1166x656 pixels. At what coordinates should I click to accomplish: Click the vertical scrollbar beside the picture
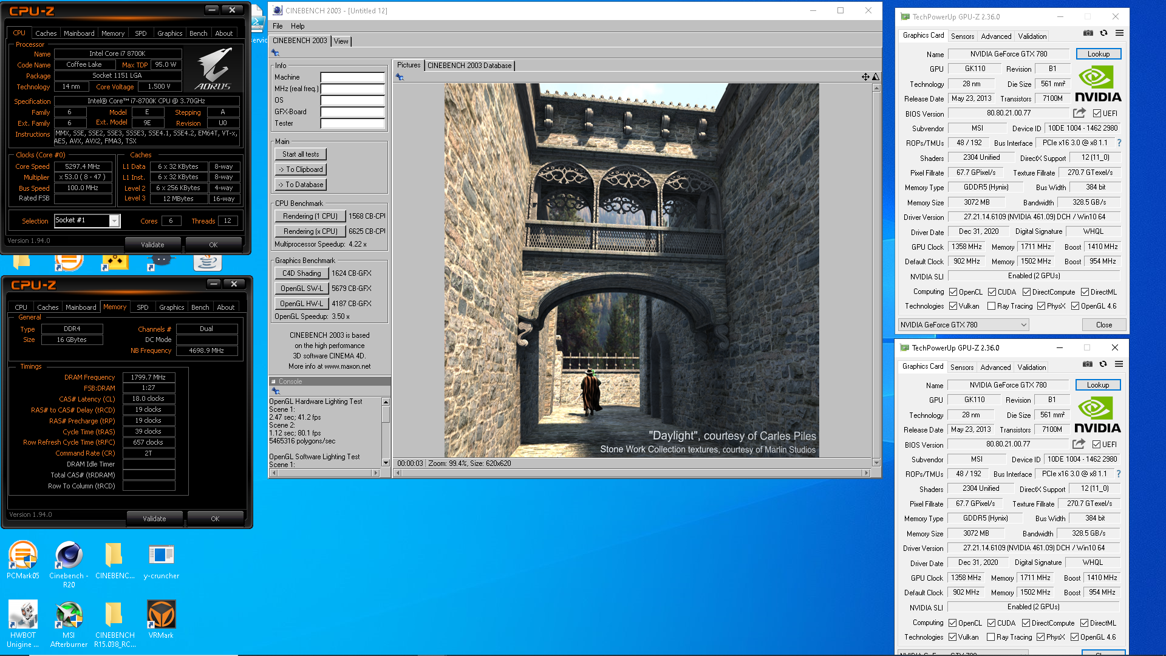[x=876, y=275]
